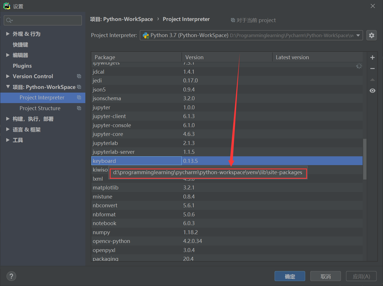Click version 4.2.0.34 of opencv-python

click(192, 241)
